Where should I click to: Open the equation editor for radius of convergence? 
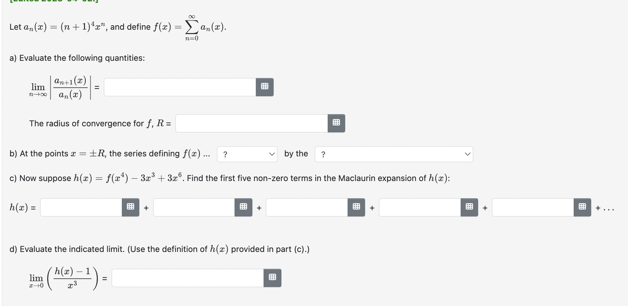click(336, 123)
